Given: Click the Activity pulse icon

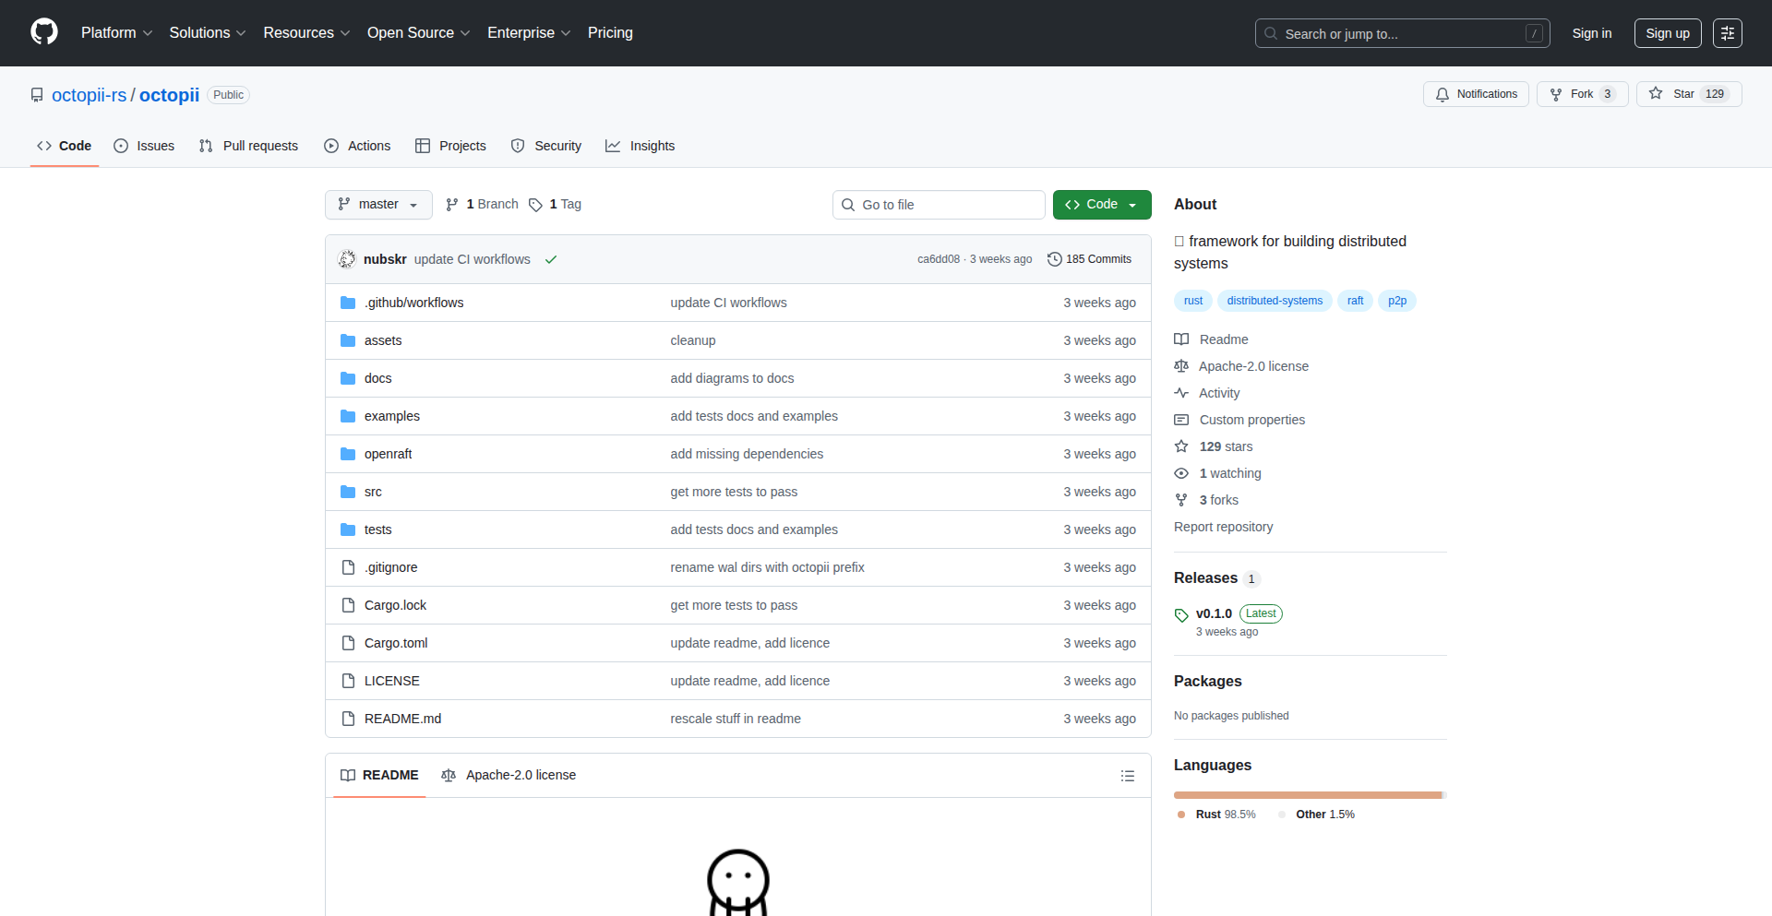Looking at the screenshot, I should point(1181,393).
